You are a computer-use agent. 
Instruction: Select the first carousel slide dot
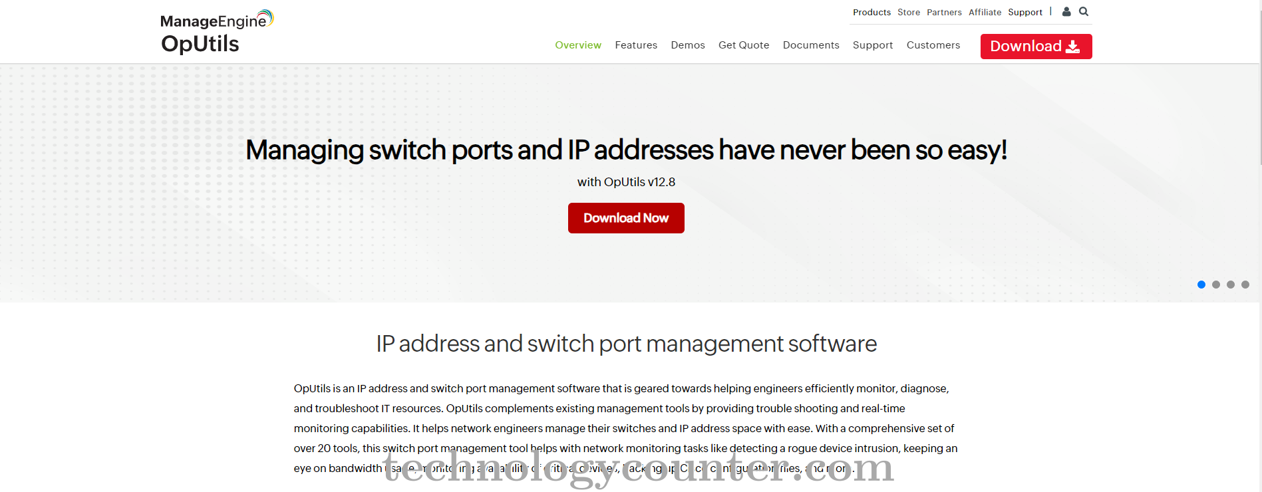click(1201, 285)
